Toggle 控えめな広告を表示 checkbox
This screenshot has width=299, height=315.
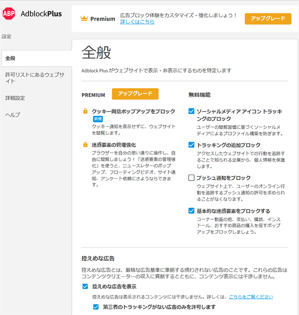coord(85,286)
